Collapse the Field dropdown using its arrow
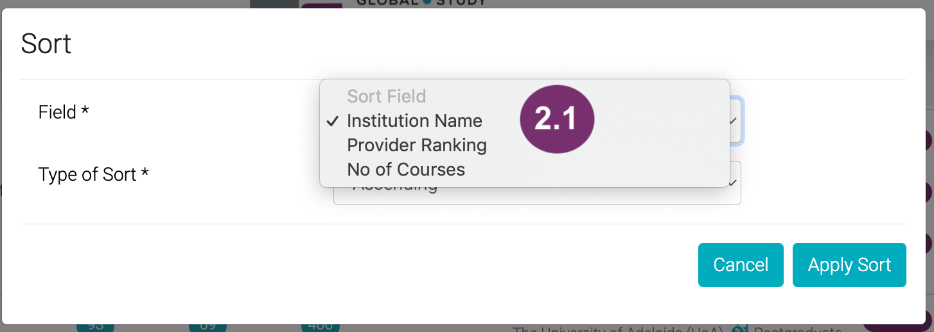Viewport: 934px width, 332px height. click(x=733, y=120)
